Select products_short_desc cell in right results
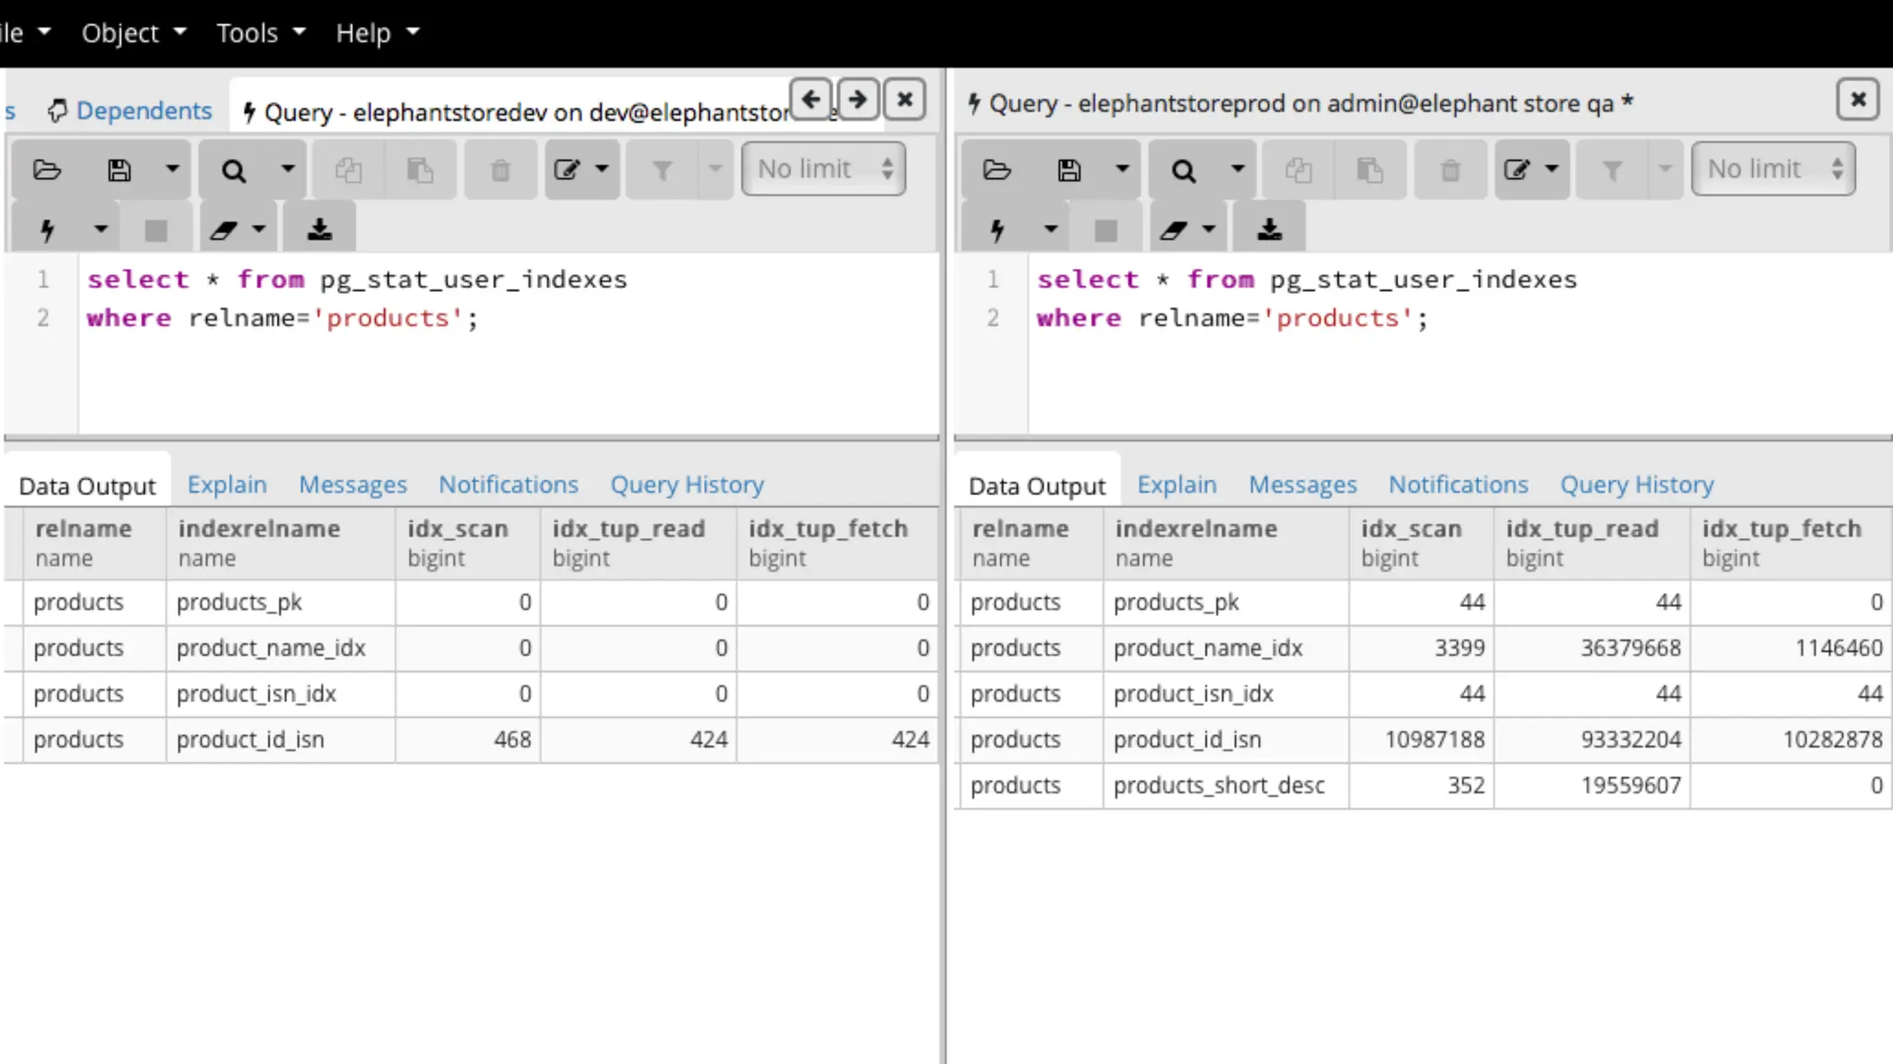The image size is (1893, 1064). pos(1218,785)
